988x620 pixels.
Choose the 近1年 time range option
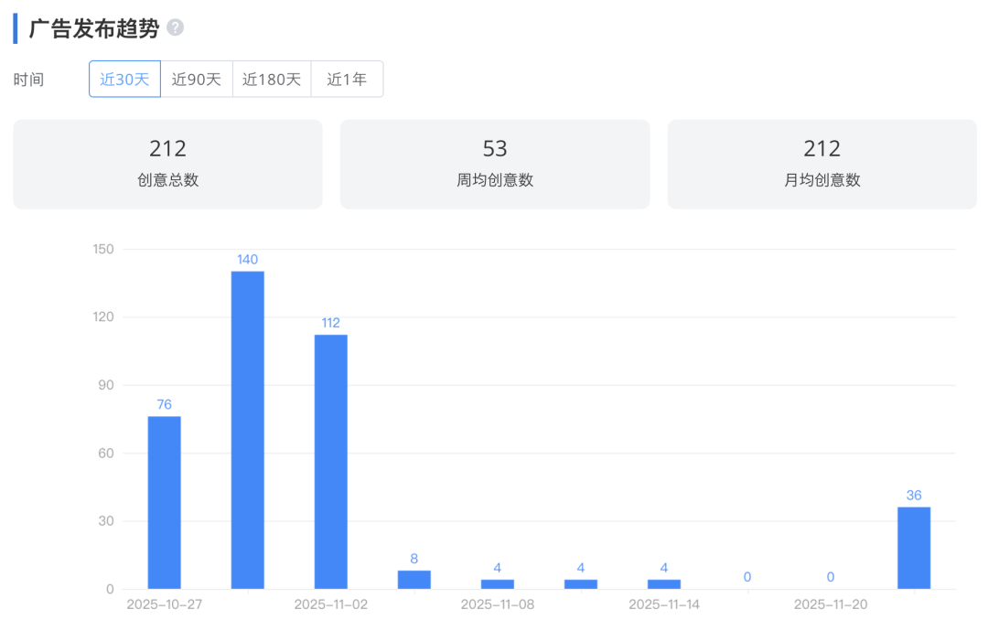pyautogui.click(x=348, y=79)
